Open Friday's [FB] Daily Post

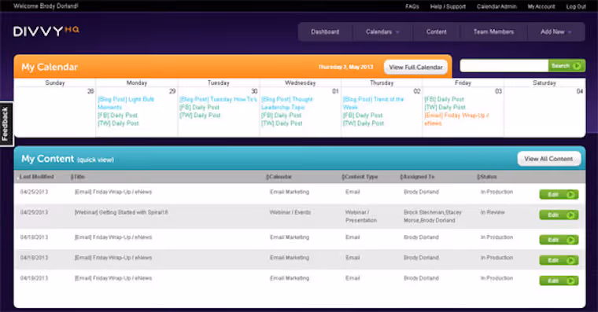point(445,99)
